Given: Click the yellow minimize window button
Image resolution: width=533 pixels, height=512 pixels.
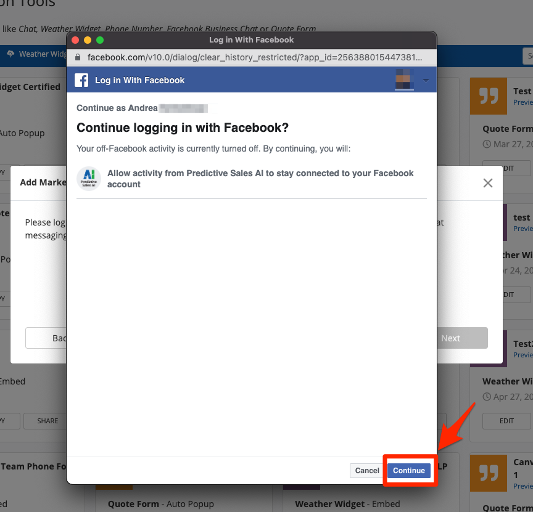Looking at the screenshot, I should click(x=88, y=40).
